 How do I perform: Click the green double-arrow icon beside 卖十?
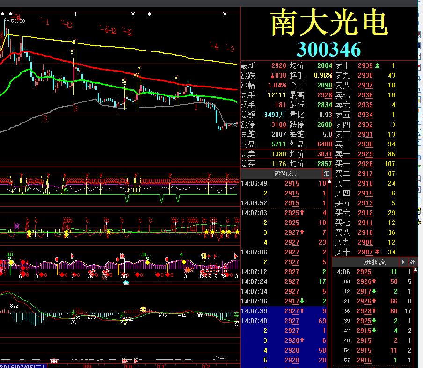(x=377, y=65)
